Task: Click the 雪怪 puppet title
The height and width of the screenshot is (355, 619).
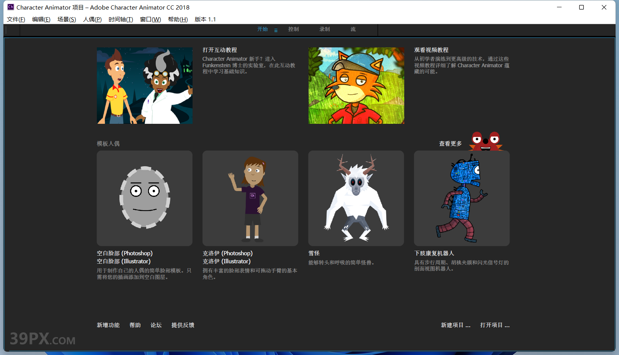Action: (314, 253)
